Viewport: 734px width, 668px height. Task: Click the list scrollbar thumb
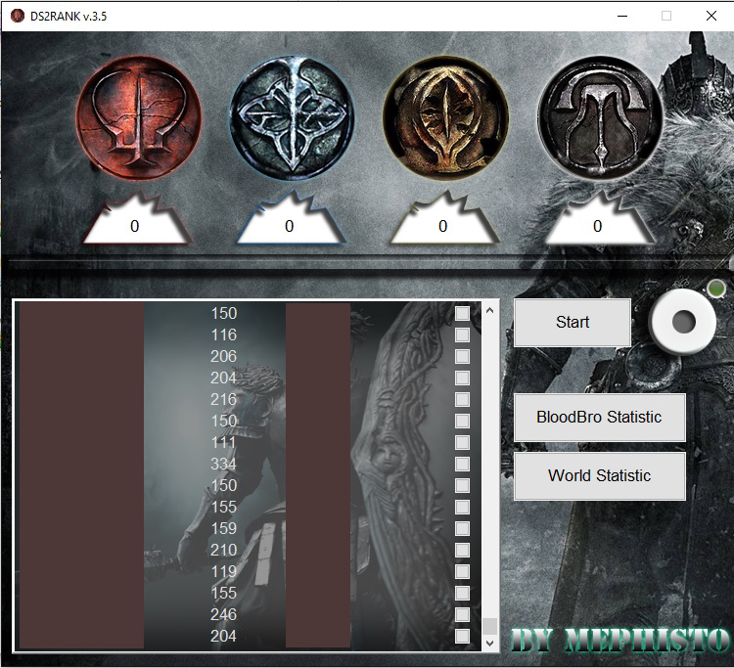[489, 626]
